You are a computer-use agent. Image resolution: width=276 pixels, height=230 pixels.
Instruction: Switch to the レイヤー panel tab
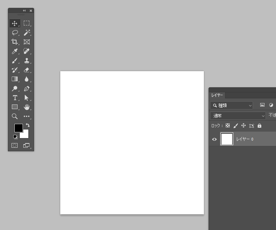217,95
